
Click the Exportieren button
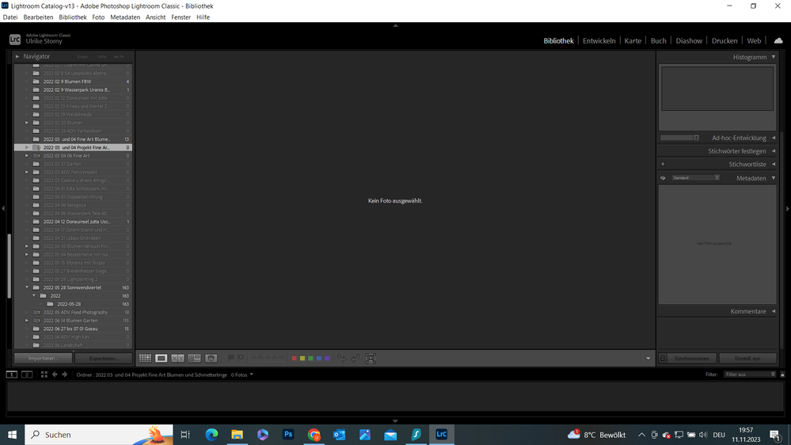click(104, 358)
